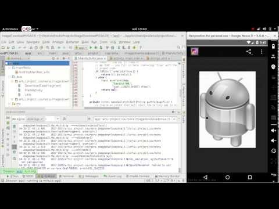Click the Help question mark toolbar icon
Image resolution: width=279 pixels, height=209 pixels.
141,48
